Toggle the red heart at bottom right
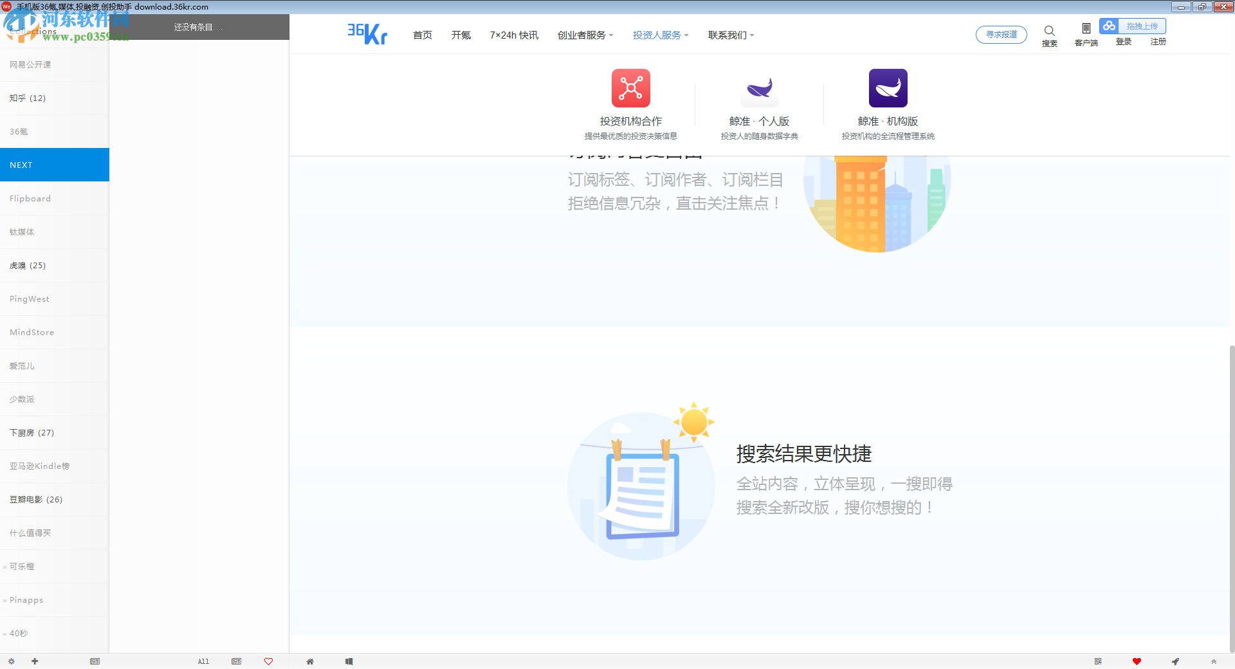 (x=1137, y=661)
